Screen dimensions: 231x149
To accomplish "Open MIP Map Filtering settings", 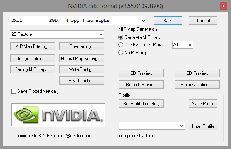I will coord(33,46).
